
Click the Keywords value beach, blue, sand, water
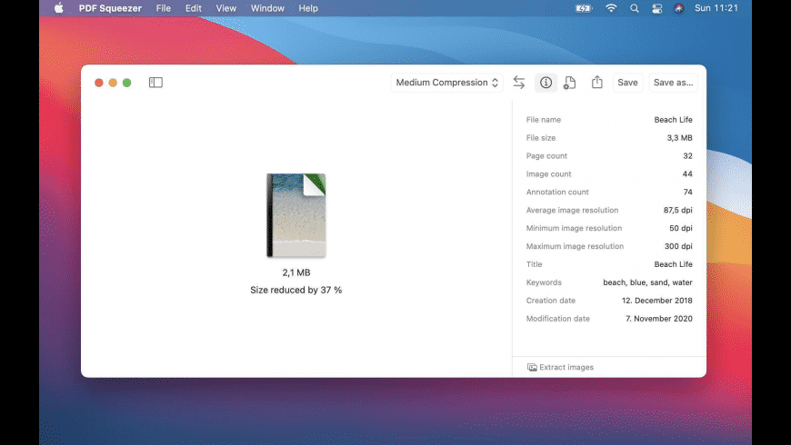click(647, 282)
